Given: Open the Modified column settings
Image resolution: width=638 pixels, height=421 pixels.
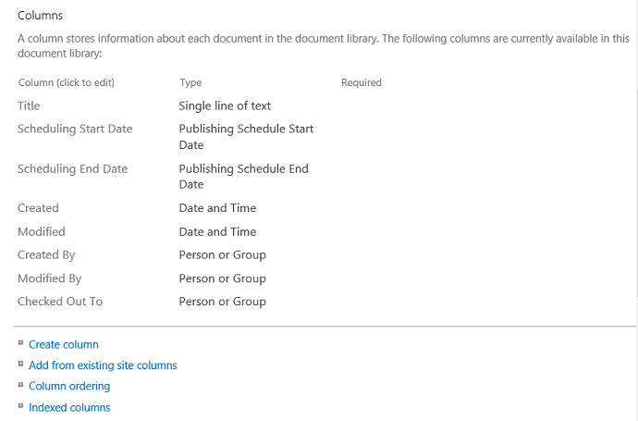Looking at the screenshot, I should pyautogui.click(x=42, y=231).
